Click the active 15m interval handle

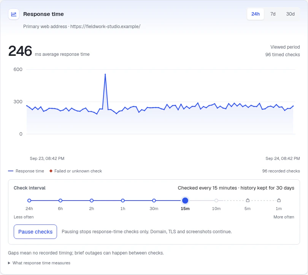[185, 201]
